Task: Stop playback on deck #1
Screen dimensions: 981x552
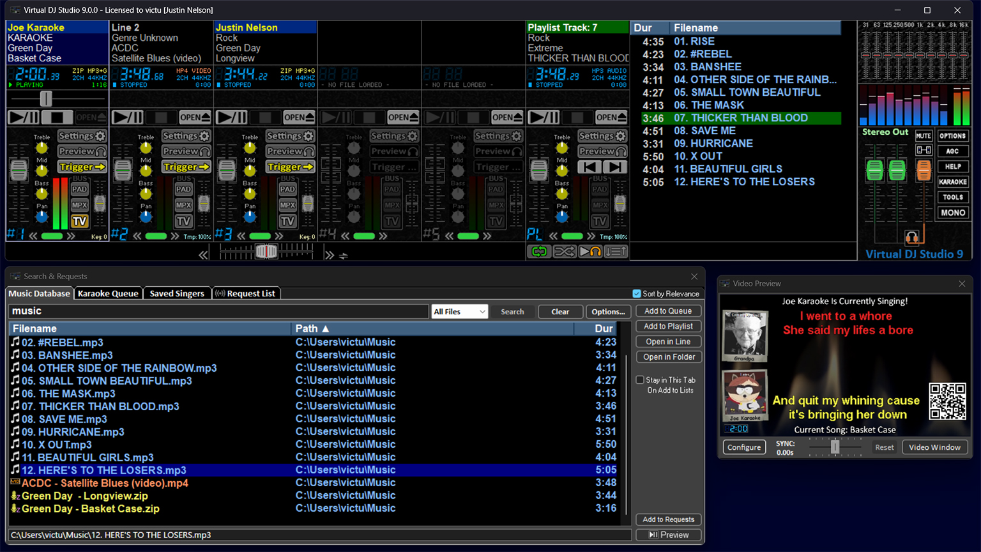Action: [x=57, y=118]
